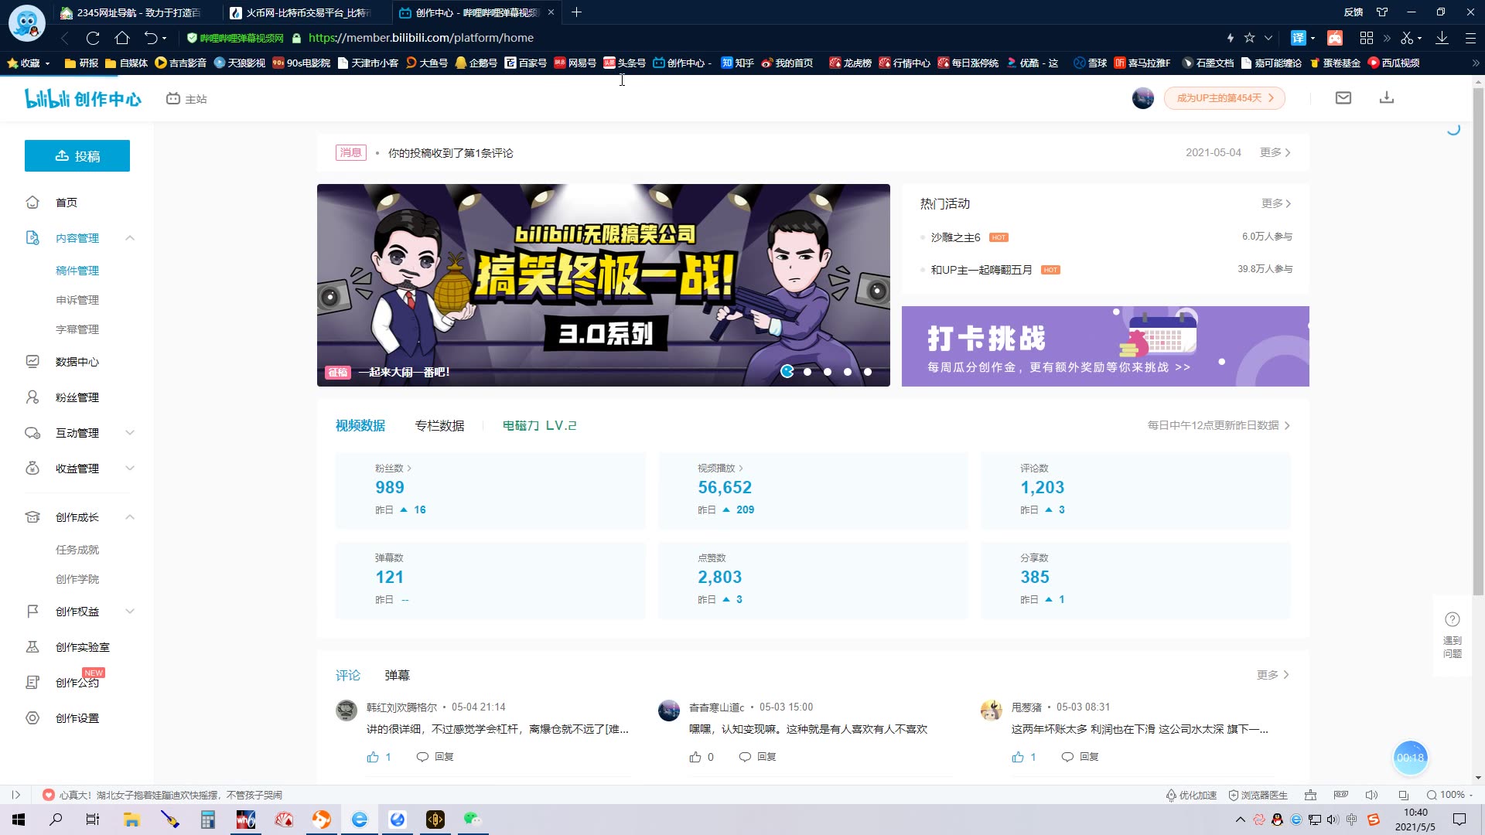Reply to 甩葱猪 comment
The width and height of the screenshot is (1485, 835).
coord(1080,757)
